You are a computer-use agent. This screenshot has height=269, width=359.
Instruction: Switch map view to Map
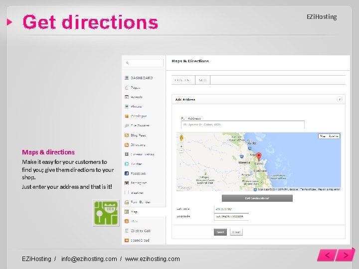pyautogui.click(x=323, y=136)
